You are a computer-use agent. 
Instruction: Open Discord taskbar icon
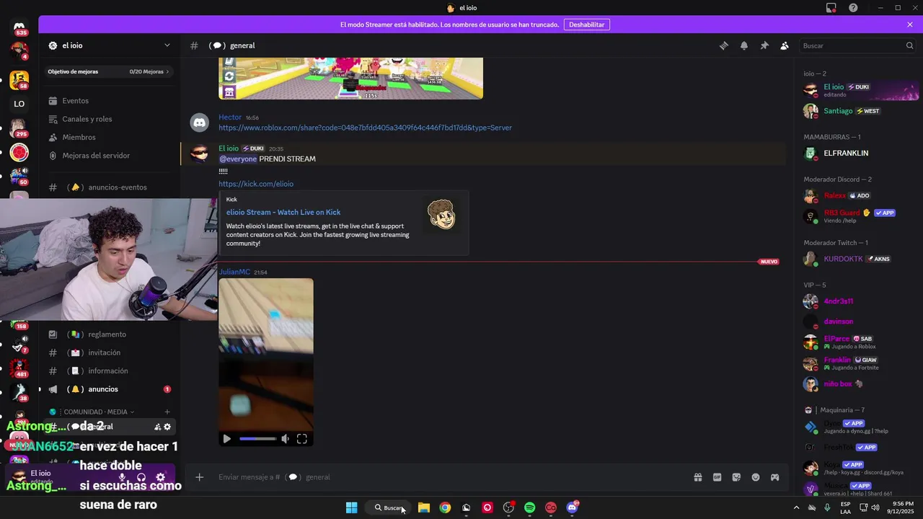[x=573, y=507]
